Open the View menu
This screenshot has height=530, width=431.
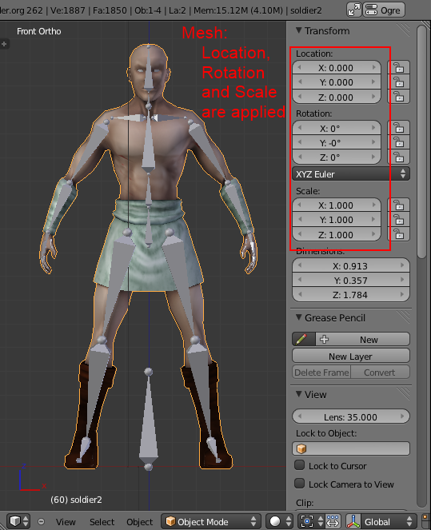pyautogui.click(x=66, y=521)
